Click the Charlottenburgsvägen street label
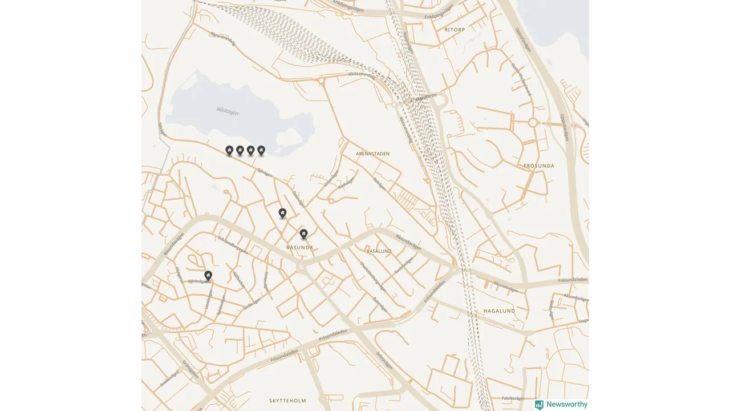The width and height of the screenshot is (730, 411). [374, 278]
